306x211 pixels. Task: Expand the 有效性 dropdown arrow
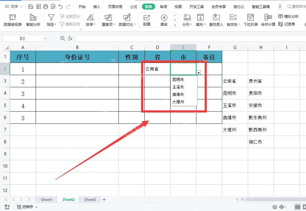[239, 25]
